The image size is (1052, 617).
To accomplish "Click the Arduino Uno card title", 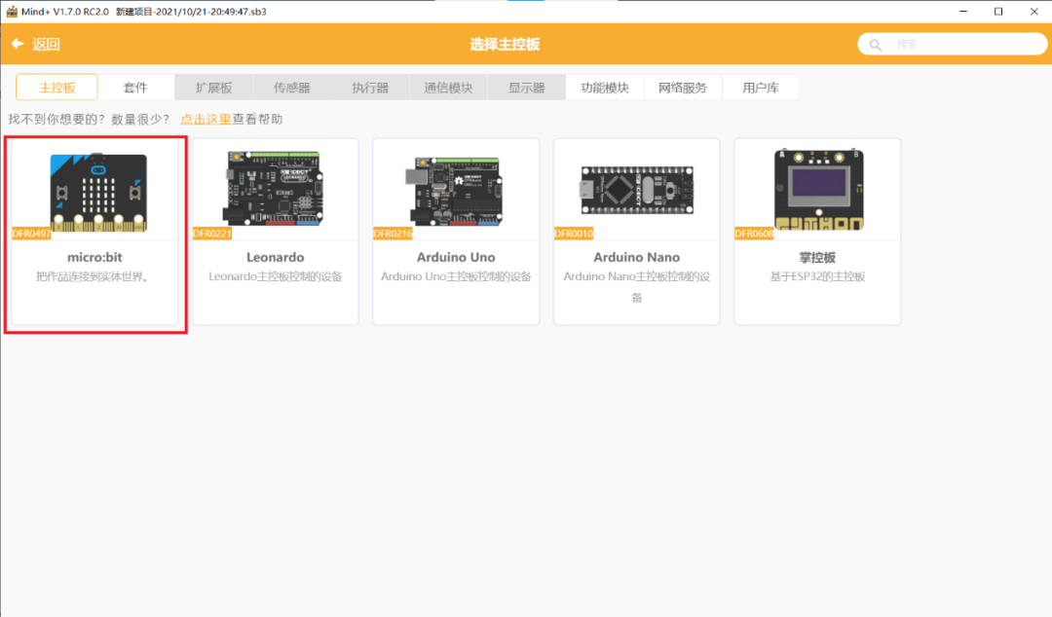I will coord(456,257).
